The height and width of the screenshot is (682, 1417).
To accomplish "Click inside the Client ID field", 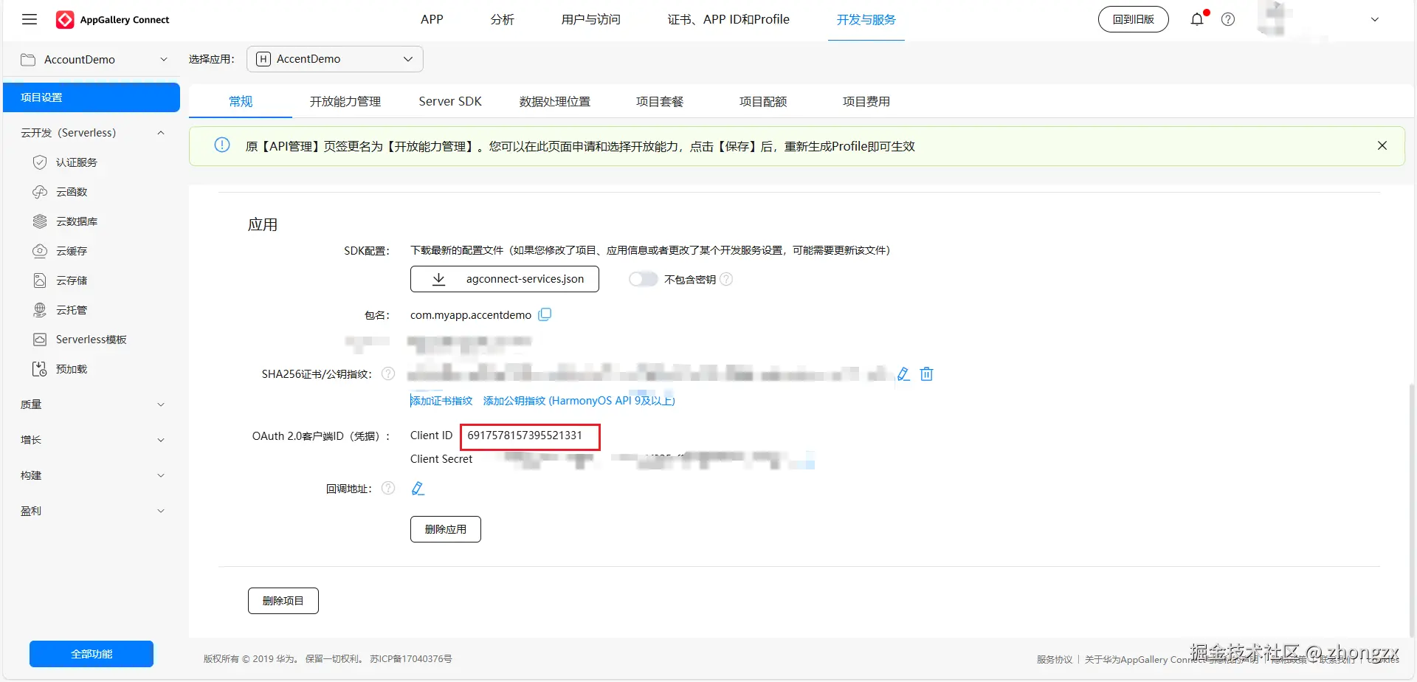I will click(x=528, y=436).
